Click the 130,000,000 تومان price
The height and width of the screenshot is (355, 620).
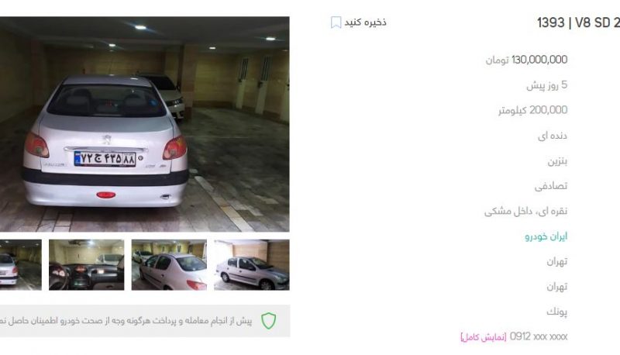click(526, 60)
